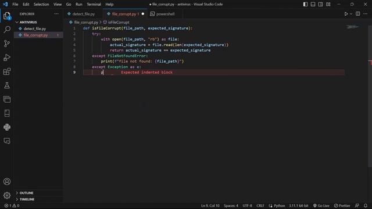The image size is (372, 209).
Task: Change line endings via CRLF
Action: 260,206
